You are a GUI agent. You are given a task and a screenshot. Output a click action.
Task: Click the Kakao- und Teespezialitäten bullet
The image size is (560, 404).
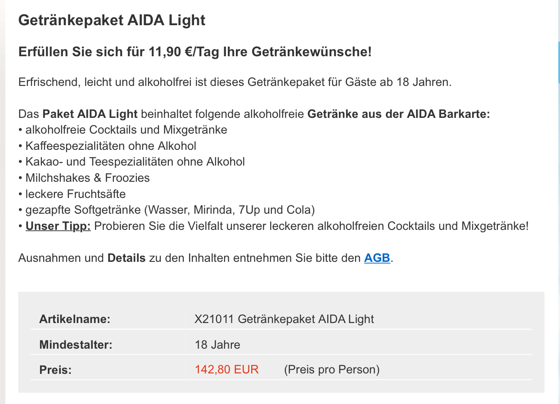click(135, 162)
